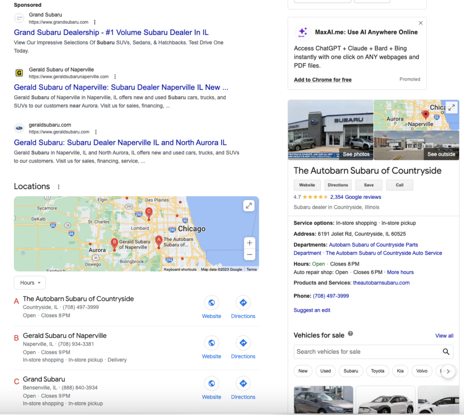This screenshot has height=415, width=464.
Task: Open the 2,354 Google reviews link
Action: click(x=355, y=197)
